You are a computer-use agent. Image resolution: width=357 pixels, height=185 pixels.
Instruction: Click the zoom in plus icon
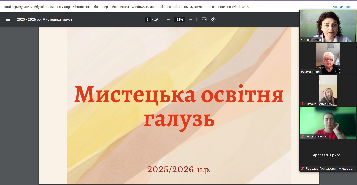[191, 19]
